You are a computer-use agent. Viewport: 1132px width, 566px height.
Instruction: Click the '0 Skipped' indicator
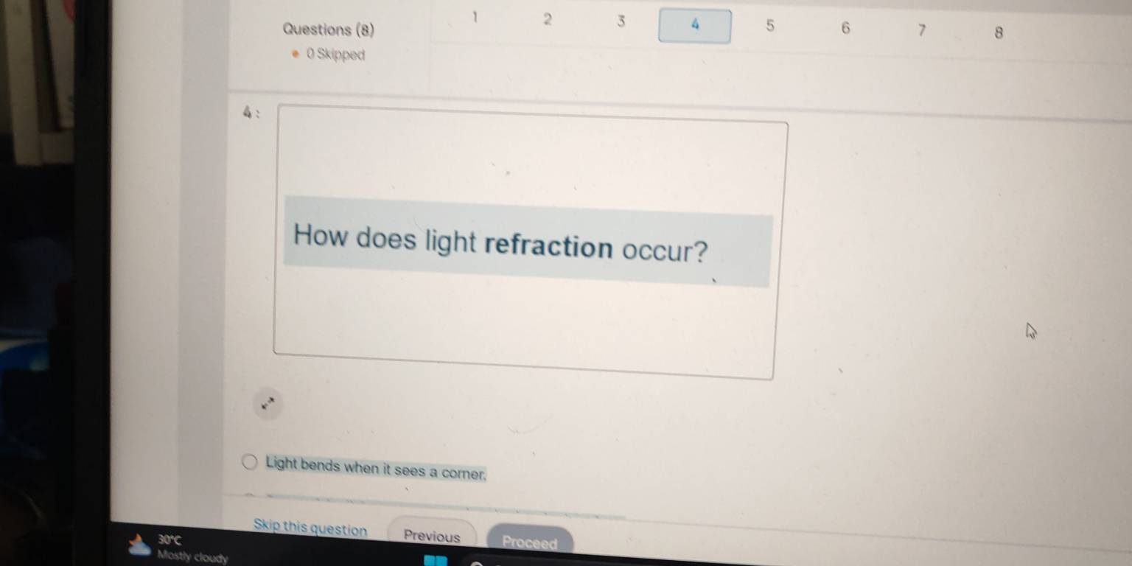(x=335, y=55)
